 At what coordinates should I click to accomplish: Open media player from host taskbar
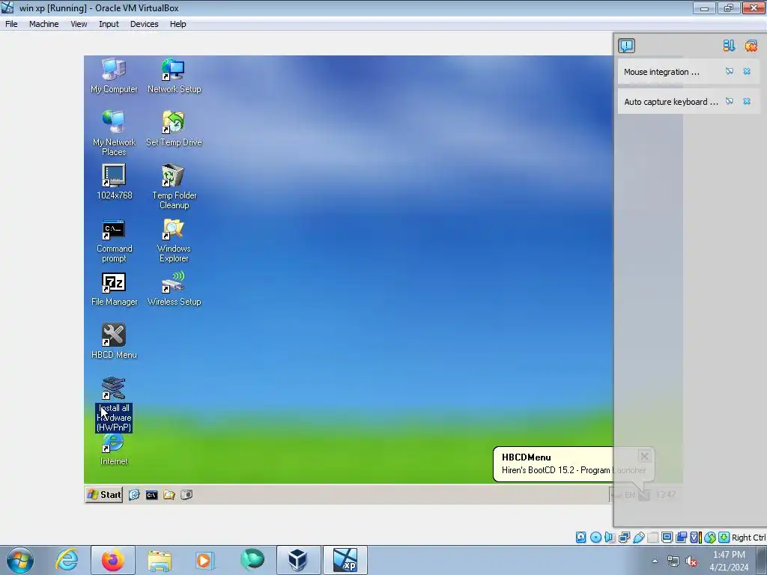[x=204, y=560]
